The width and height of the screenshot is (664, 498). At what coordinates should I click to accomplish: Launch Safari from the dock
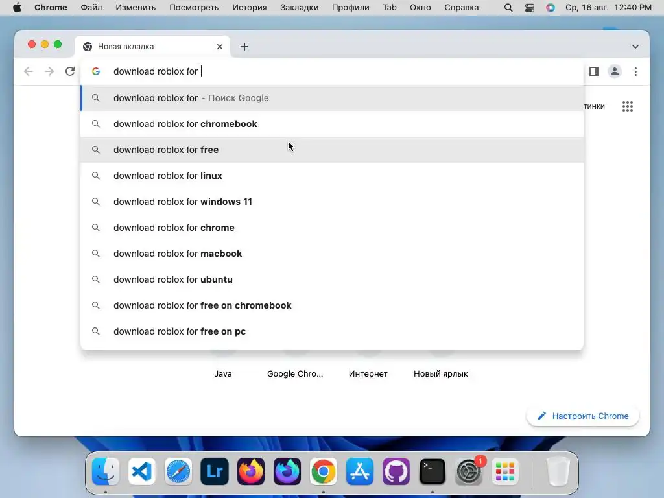(x=178, y=471)
